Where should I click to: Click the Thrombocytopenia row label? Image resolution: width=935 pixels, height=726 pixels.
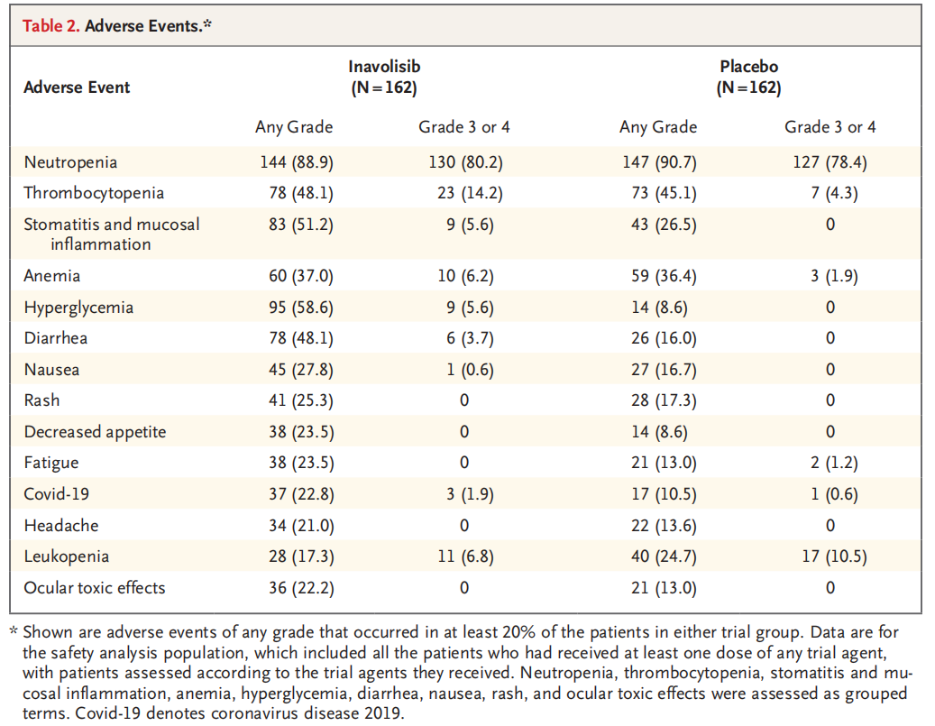click(x=94, y=193)
